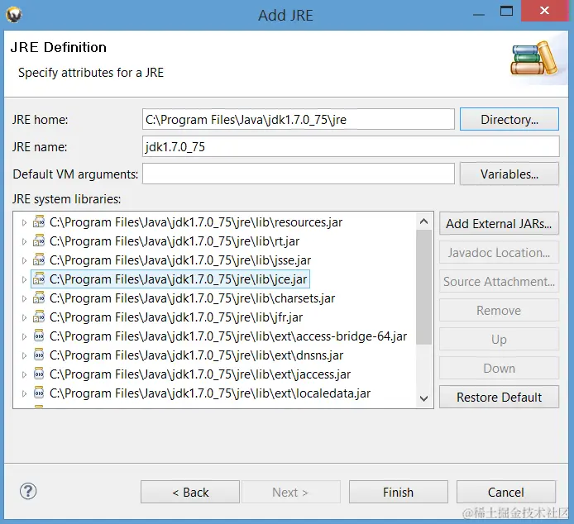Click Restore Default button
Viewport: 574px width, 524px height.
pyautogui.click(x=499, y=397)
